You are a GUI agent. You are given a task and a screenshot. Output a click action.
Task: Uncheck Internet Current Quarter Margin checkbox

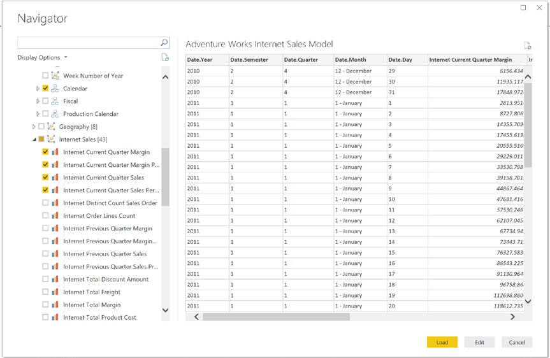45,152
